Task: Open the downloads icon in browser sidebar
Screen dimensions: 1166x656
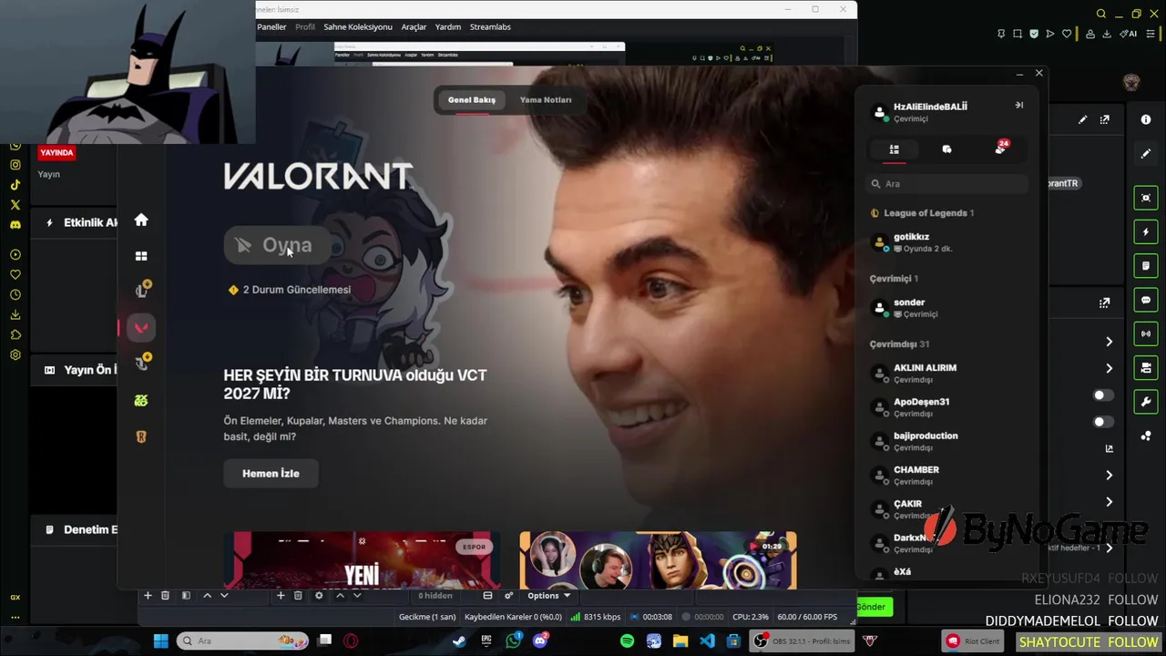Action: (x=15, y=314)
